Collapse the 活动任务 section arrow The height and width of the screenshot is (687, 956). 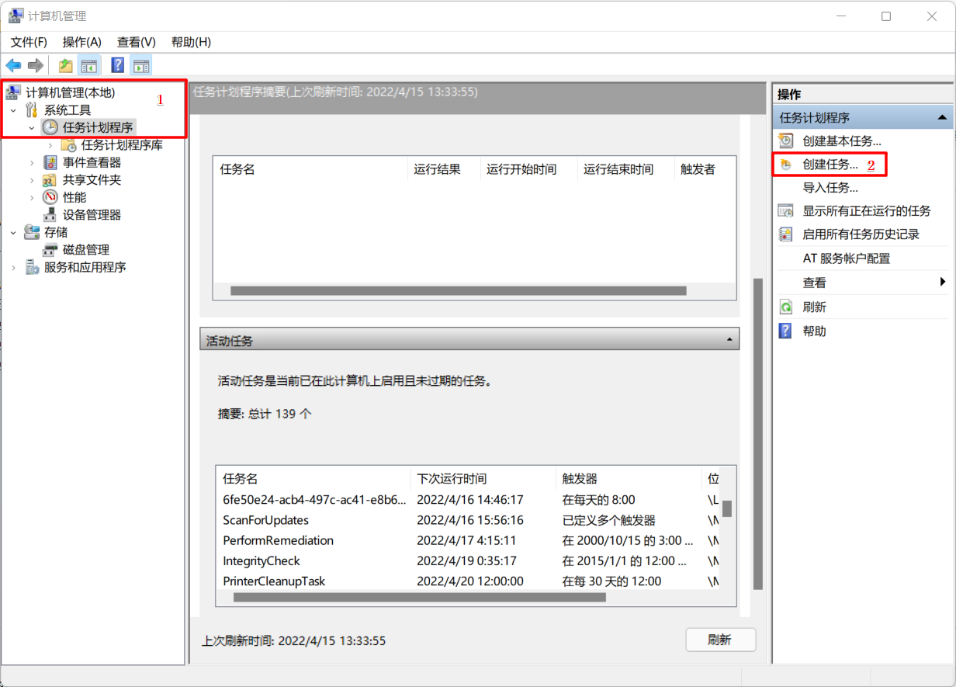(x=729, y=340)
